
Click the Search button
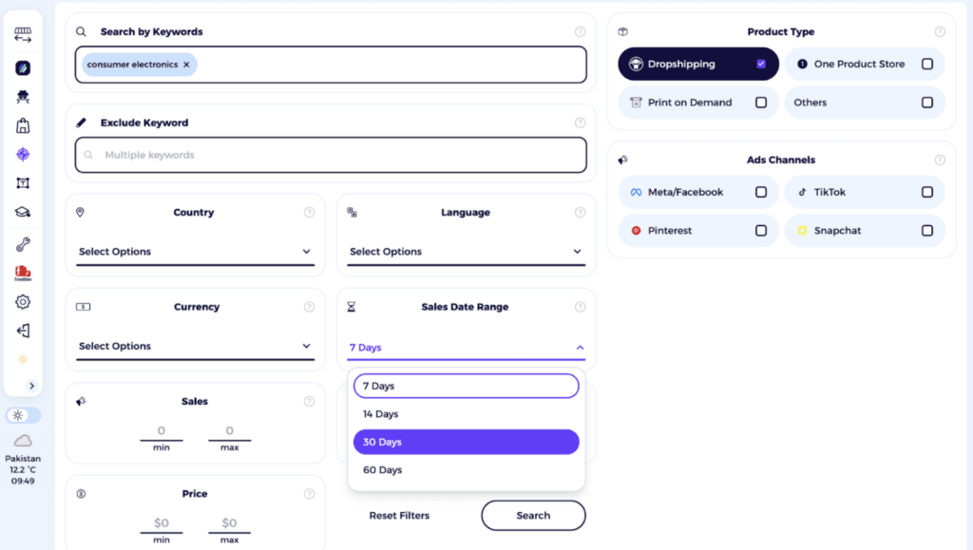click(x=533, y=515)
